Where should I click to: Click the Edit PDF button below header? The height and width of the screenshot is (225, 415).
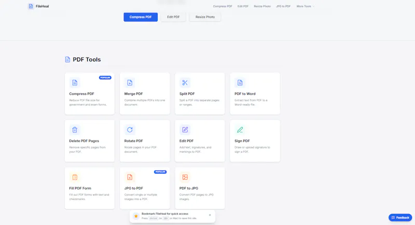click(173, 17)
